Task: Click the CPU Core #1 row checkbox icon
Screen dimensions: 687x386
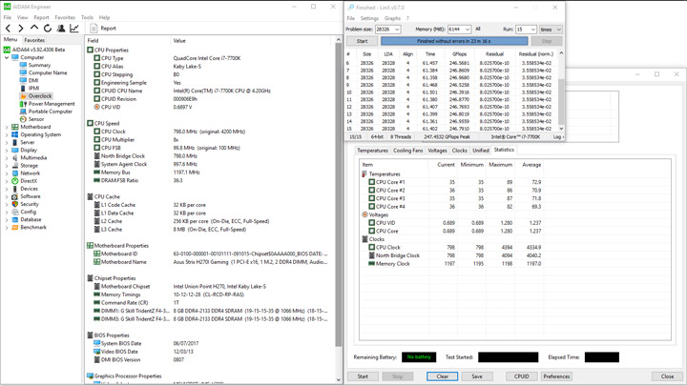Action: 371,182
